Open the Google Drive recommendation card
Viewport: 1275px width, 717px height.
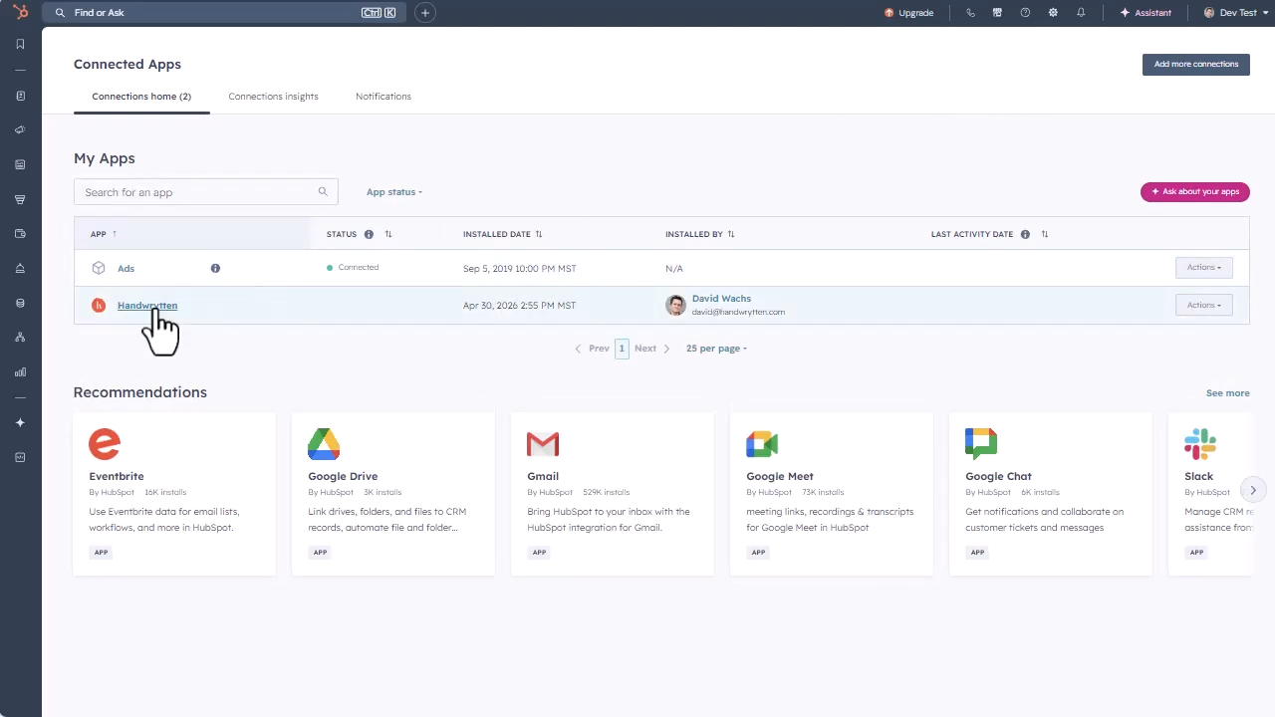point(393,494)
